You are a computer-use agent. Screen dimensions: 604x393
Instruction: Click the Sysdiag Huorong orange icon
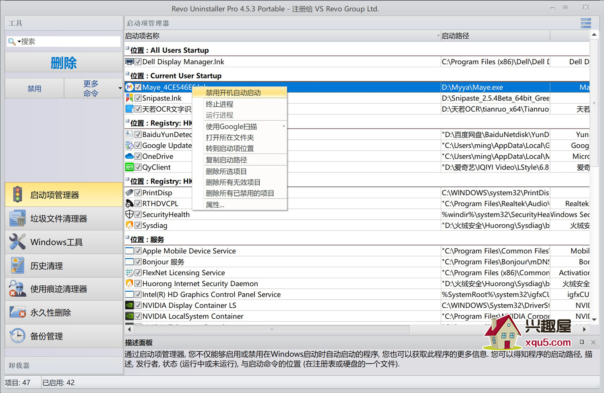click(129, 225)
